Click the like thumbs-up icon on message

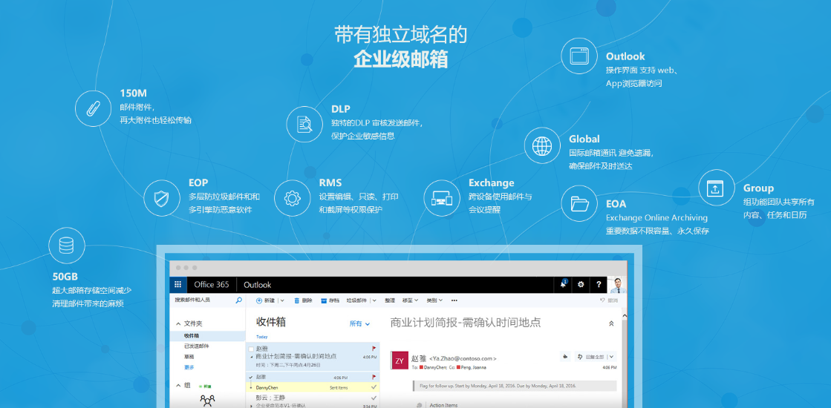coord(567,356)
